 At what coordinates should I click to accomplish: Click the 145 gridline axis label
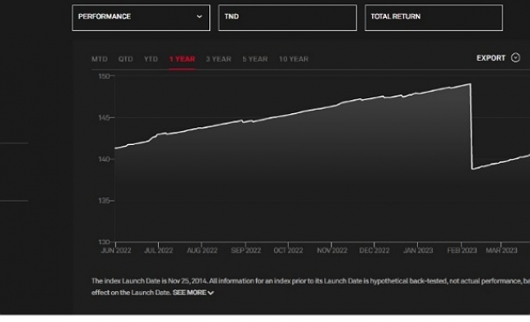coord(103,118)
